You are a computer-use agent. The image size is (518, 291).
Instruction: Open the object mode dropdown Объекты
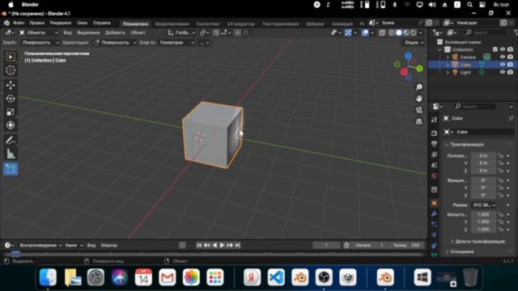(x=39, y=32)
